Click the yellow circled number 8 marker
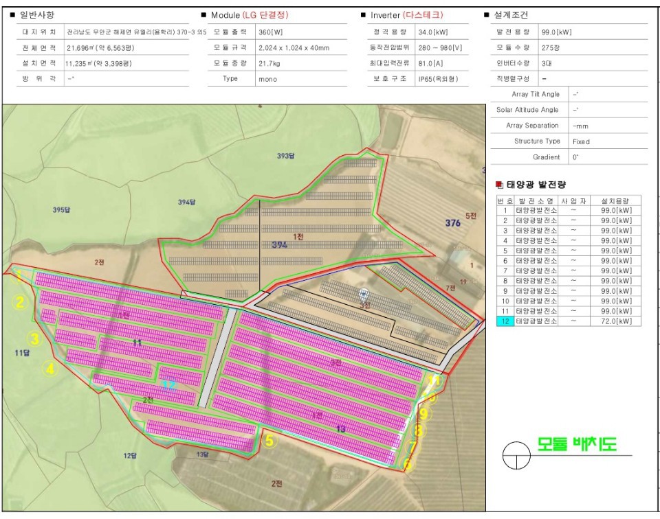Viewport: 660px width, 519px height. 419,430
